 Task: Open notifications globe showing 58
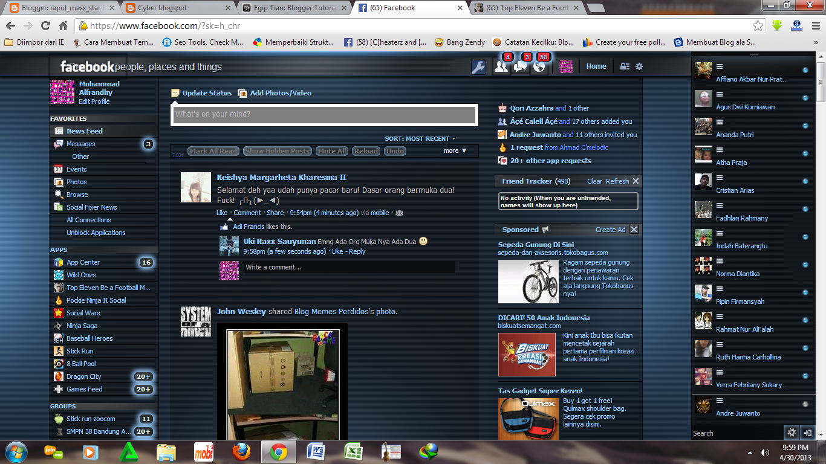(x=539, y=67)
